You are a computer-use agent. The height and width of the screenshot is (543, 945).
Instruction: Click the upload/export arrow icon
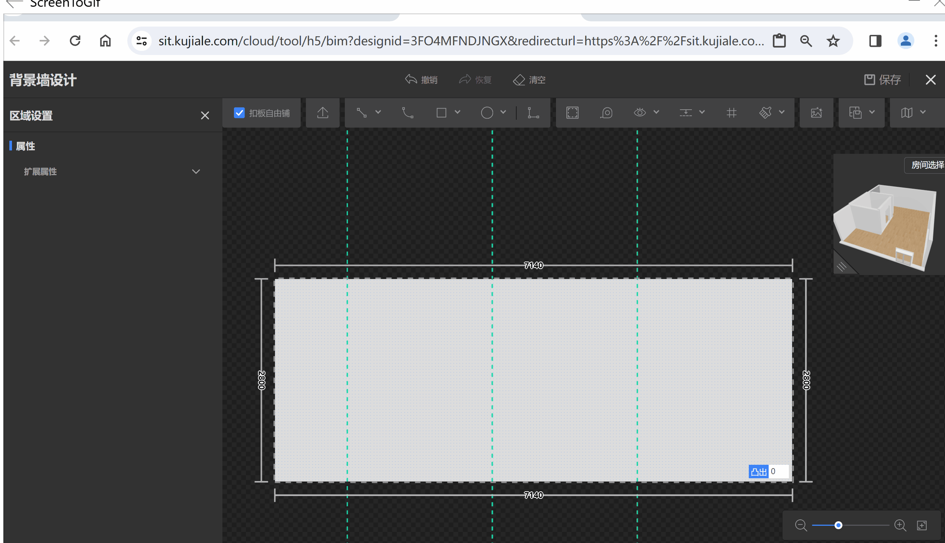[322, 113]
